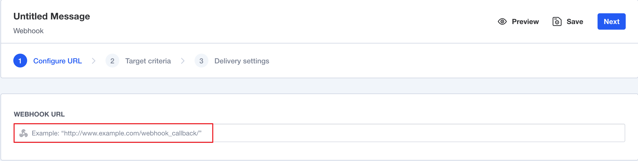The height and width of the screenshot is (161, 638).
Task: Click the webhook icon in URL field
Action: click(x=24, y=133)
